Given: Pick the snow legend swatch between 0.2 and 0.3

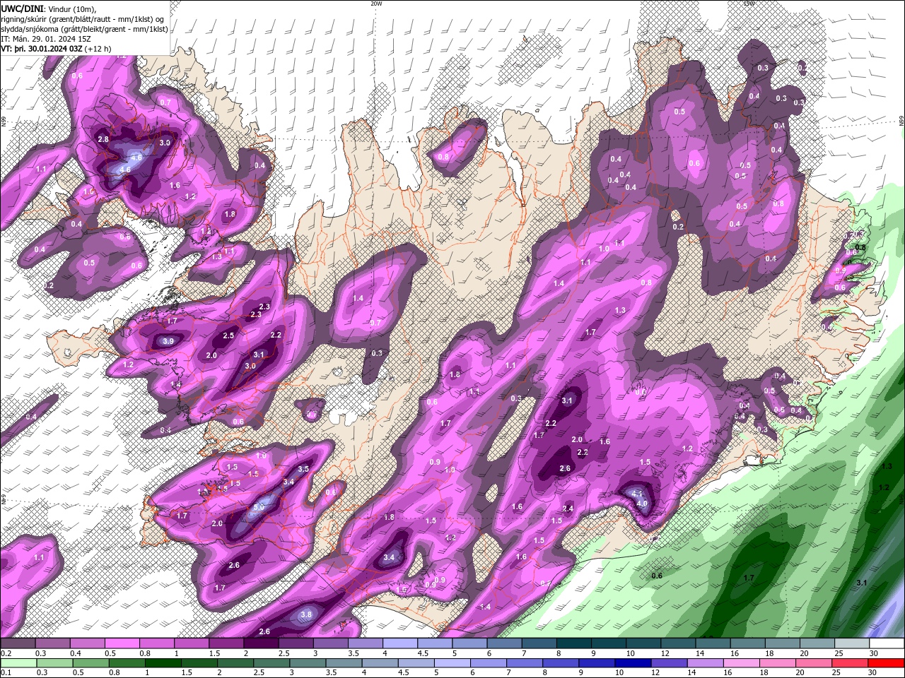Looking at the screenshot, I should (x=18, y=643).
